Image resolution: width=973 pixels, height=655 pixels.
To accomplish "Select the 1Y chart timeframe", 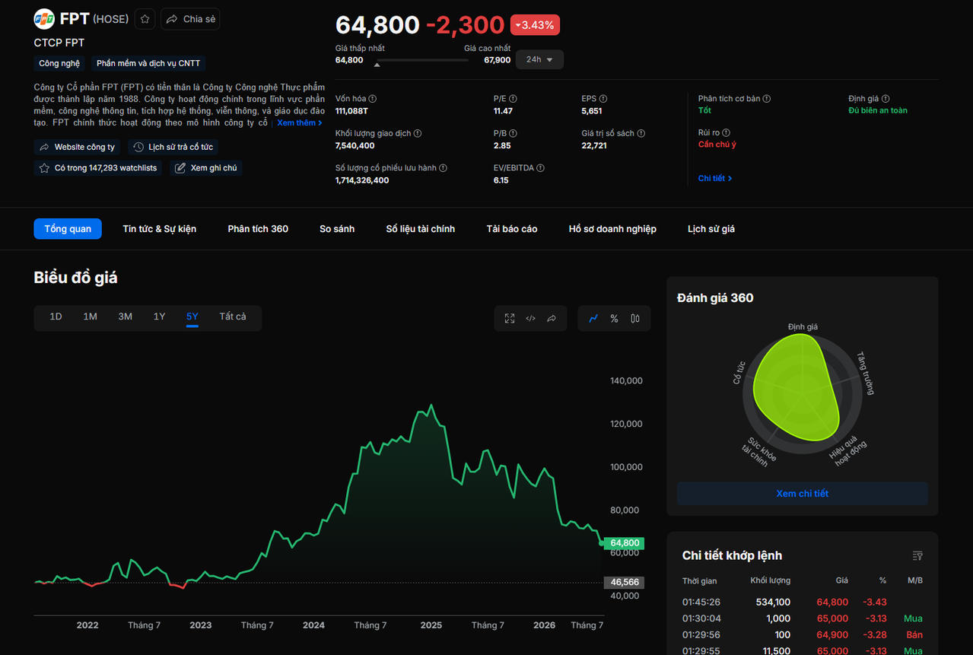I will point(159,316).
